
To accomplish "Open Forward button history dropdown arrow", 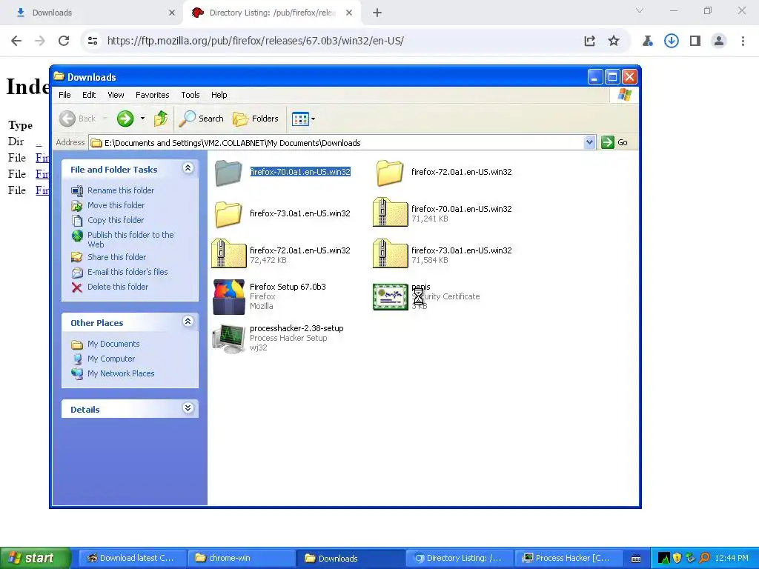I will [142, 119].
